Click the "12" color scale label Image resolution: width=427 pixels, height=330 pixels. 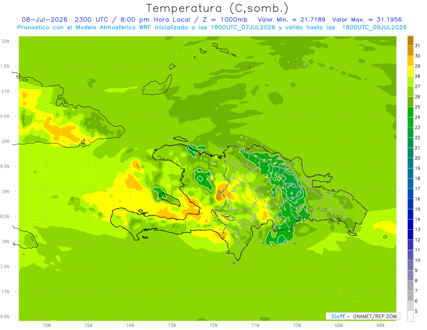[x=418, y=240]
